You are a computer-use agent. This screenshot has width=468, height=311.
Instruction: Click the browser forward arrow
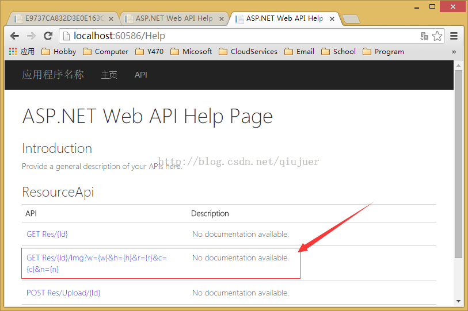click(31, 36)
